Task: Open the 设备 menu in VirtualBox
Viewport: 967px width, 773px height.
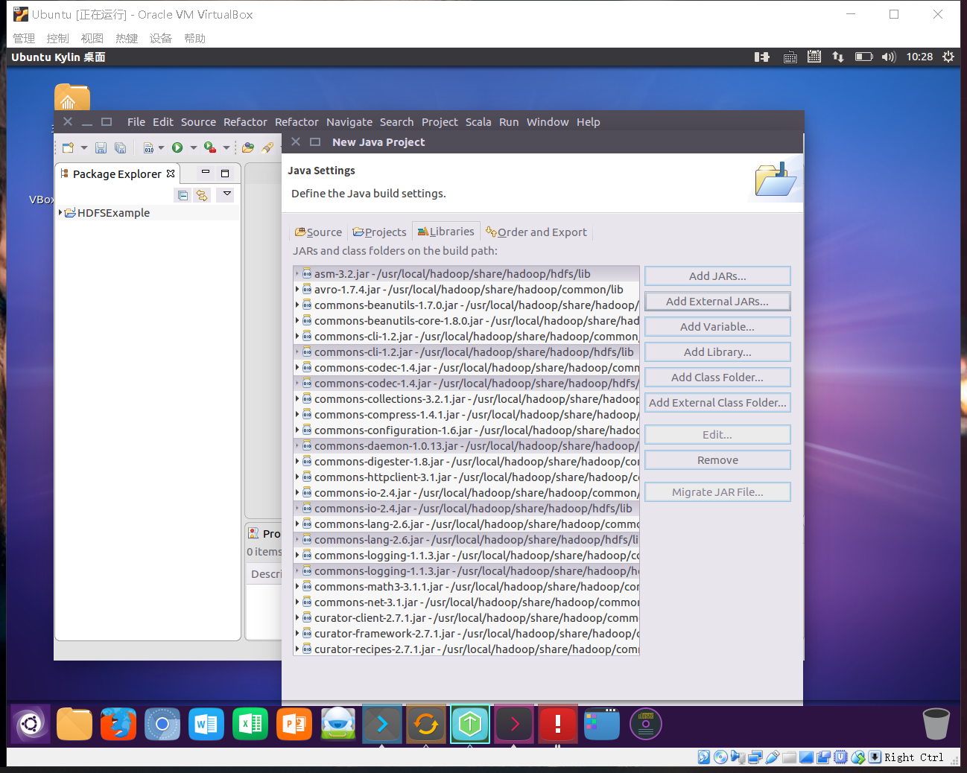Action: pyautogui.click(x=160, y=38)
